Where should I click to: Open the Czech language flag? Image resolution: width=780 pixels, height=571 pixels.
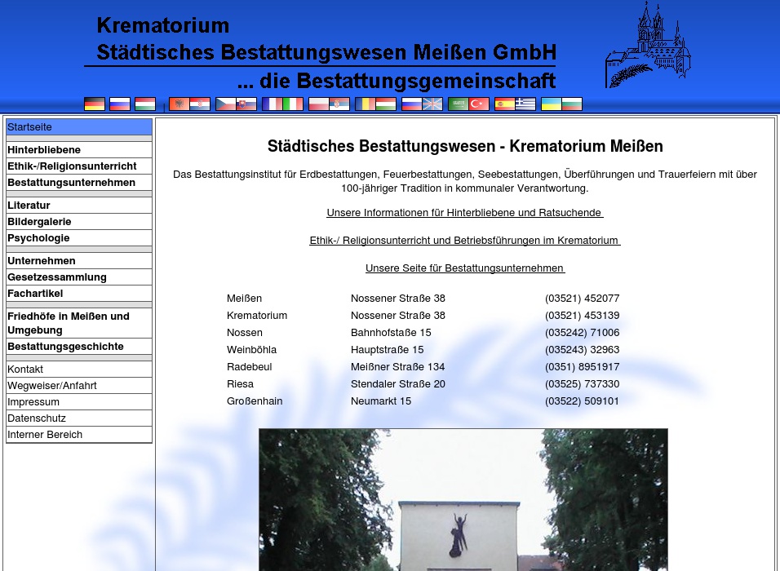[224, 104]
